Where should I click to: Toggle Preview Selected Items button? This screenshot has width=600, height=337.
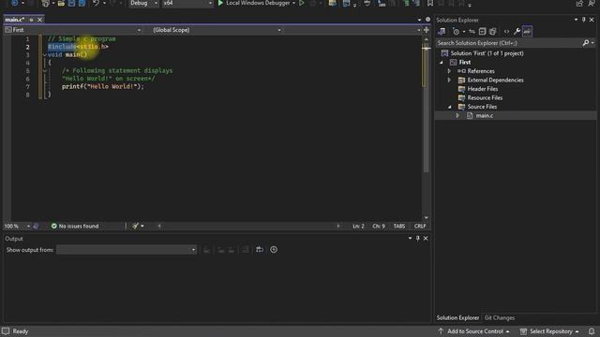[527, 31]
